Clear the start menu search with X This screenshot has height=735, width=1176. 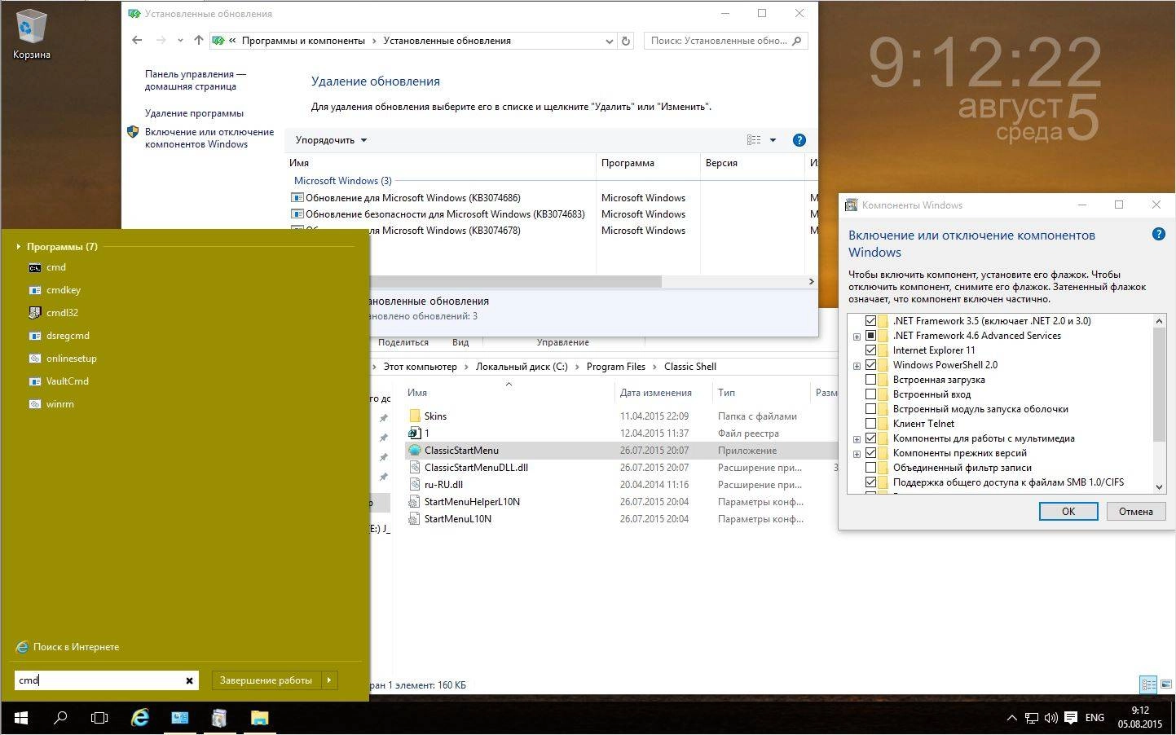189,680
